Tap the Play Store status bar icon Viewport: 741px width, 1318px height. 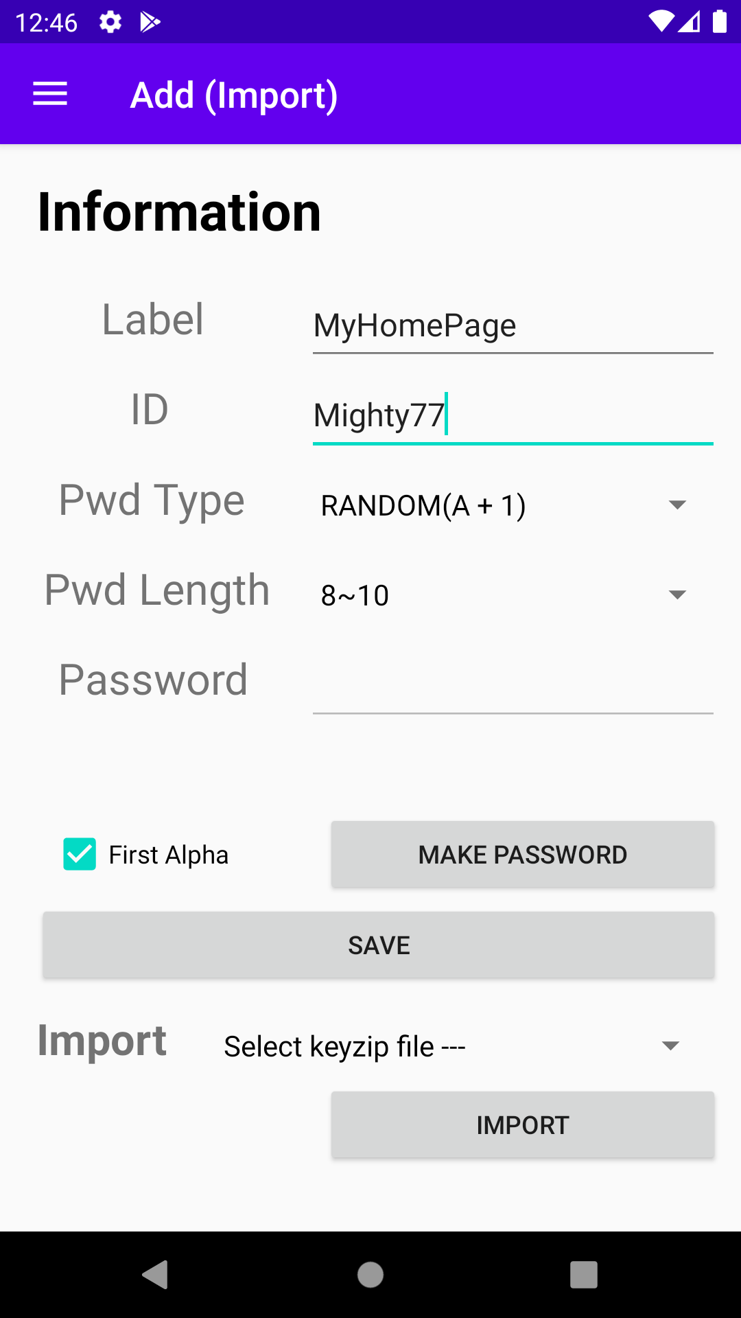tap(150, 22)
